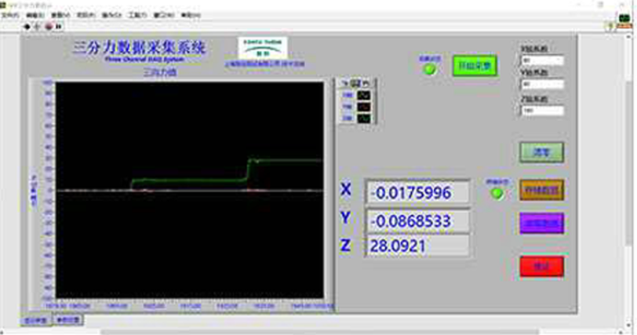Click the green acquisition status LED
The width and height of the screenshot is (637, 335).
pyautogui.click(x=429, y=69)
